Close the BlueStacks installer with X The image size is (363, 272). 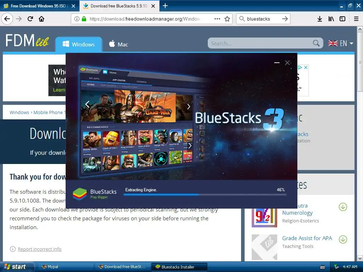tap(287, 62)
